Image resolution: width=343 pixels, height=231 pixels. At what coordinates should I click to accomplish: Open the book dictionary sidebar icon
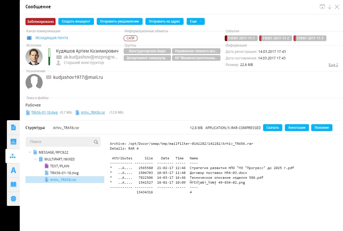coord(13,184)
